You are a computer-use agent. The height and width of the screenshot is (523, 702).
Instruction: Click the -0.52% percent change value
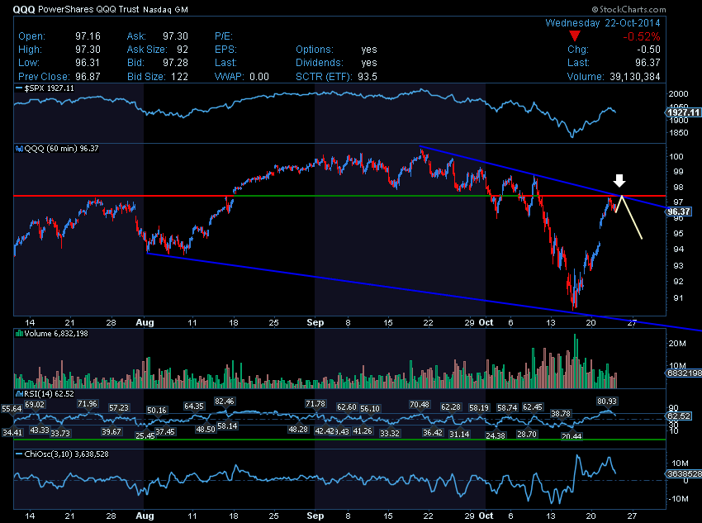[x=642, y=36]
